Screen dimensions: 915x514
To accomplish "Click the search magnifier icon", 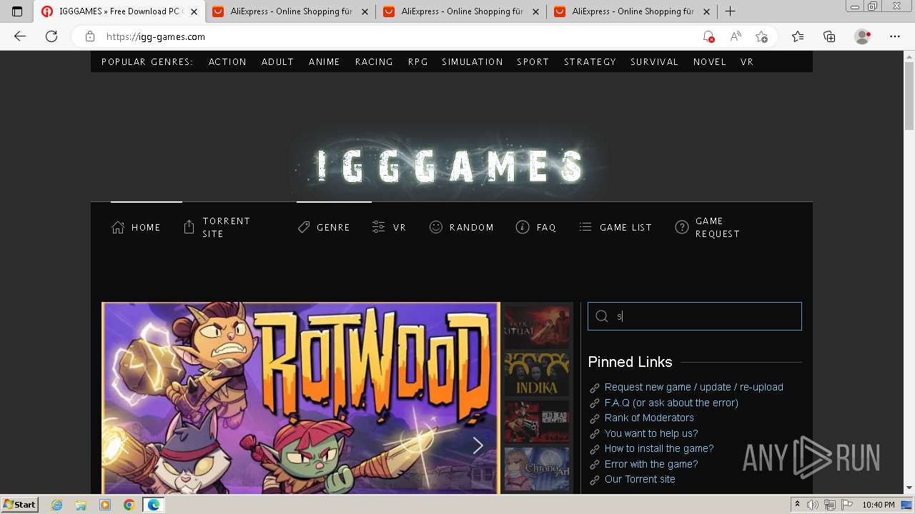I will [x=602, y=316].
